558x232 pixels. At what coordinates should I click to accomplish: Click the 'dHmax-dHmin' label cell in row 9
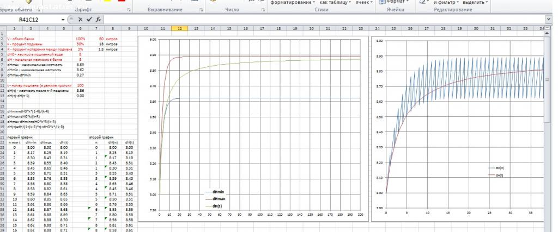click(x=19, y=75)
